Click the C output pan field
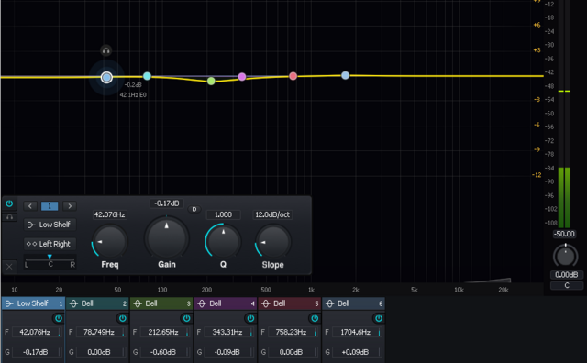 click(x=567, y=285)
